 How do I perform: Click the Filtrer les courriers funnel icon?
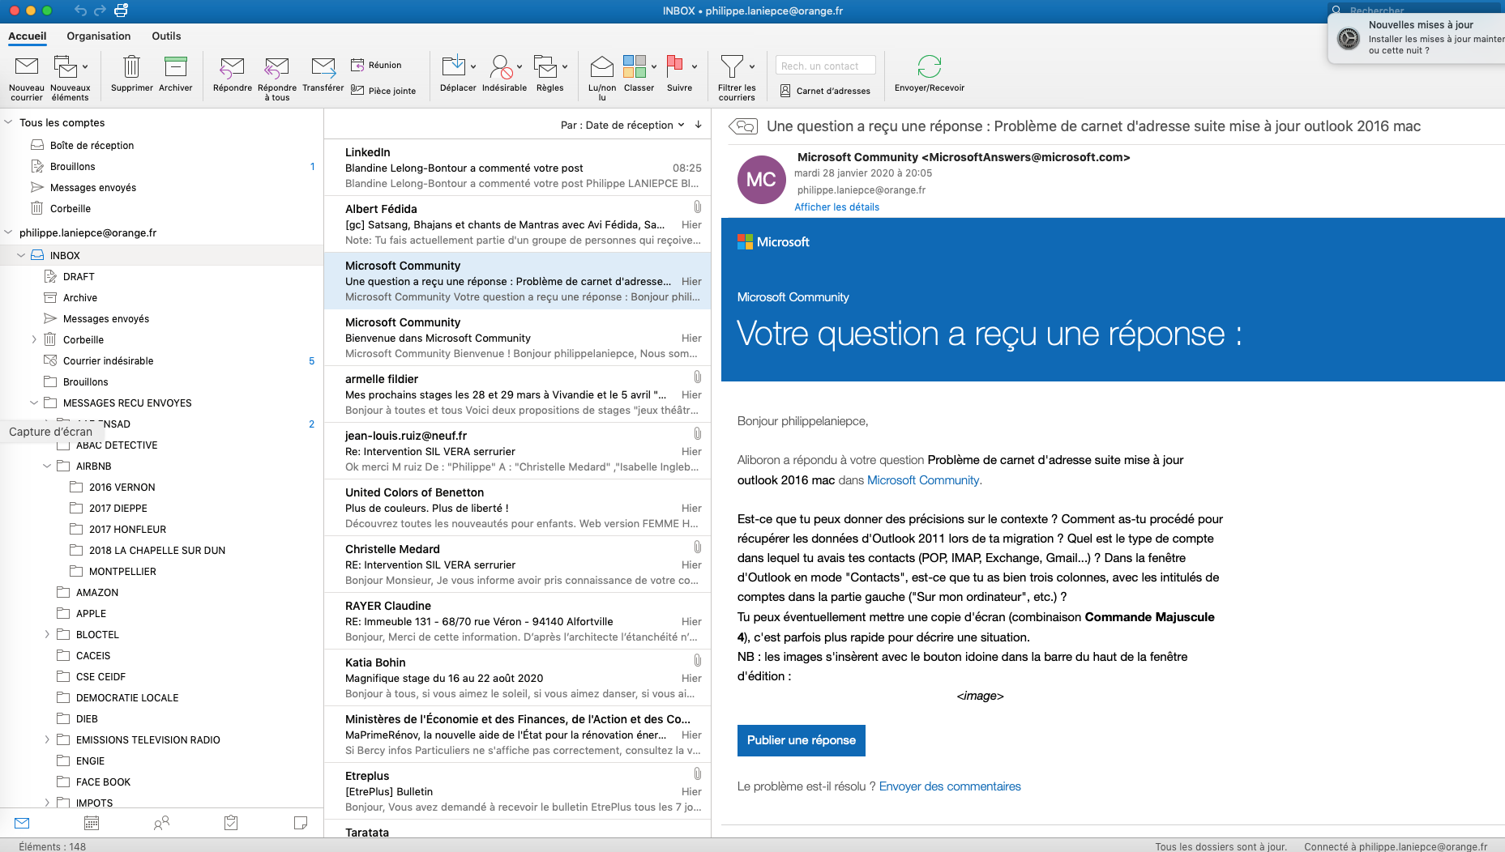pos(732,66)
